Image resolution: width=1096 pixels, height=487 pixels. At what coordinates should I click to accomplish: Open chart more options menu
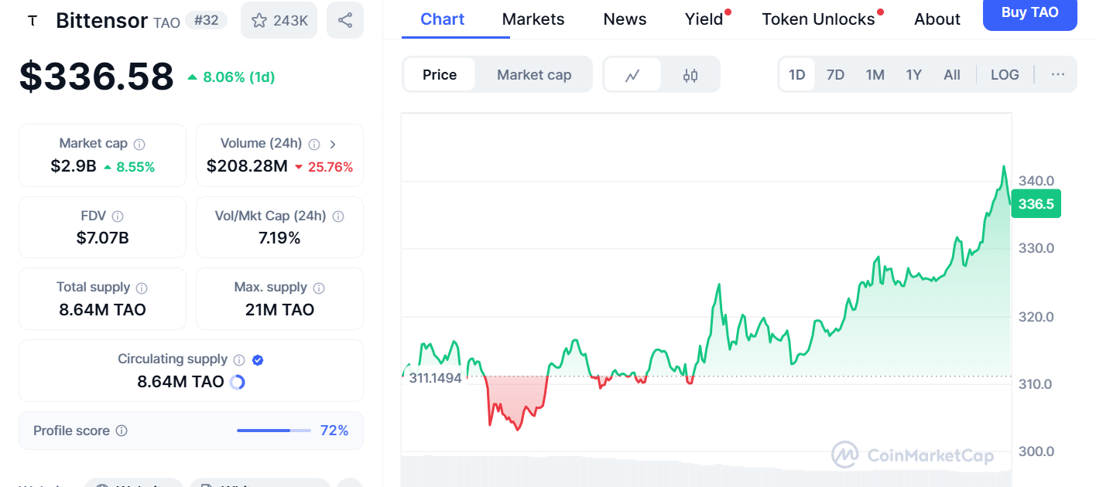1058,75
